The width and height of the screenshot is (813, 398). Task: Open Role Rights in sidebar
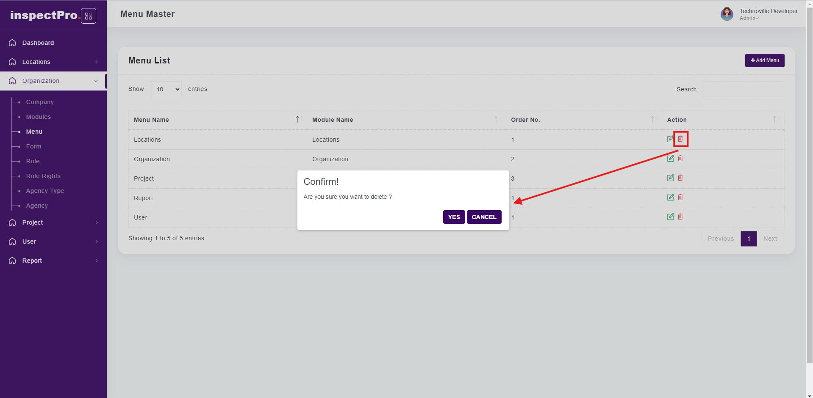click(x=43, y=176)
